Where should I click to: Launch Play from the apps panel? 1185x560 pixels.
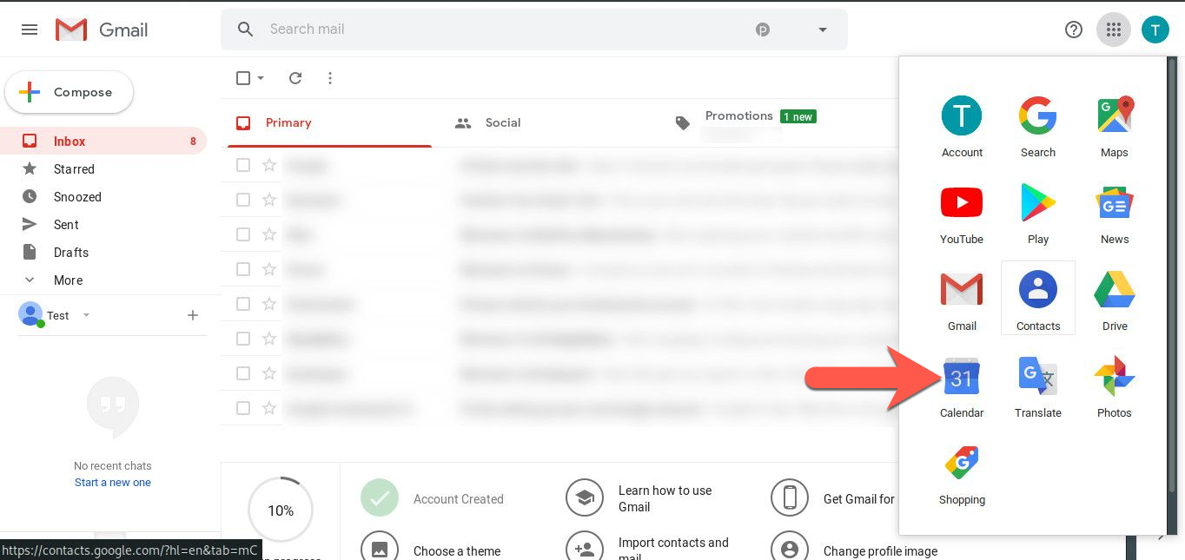pos(1038,214)
